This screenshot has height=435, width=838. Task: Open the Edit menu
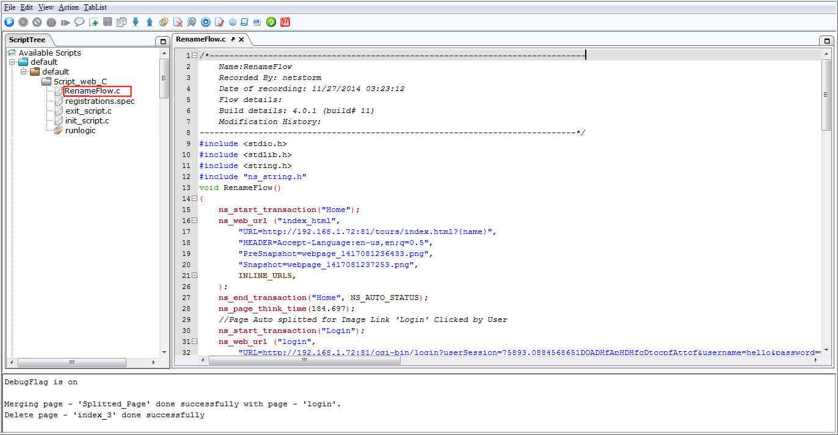(26, 7)
